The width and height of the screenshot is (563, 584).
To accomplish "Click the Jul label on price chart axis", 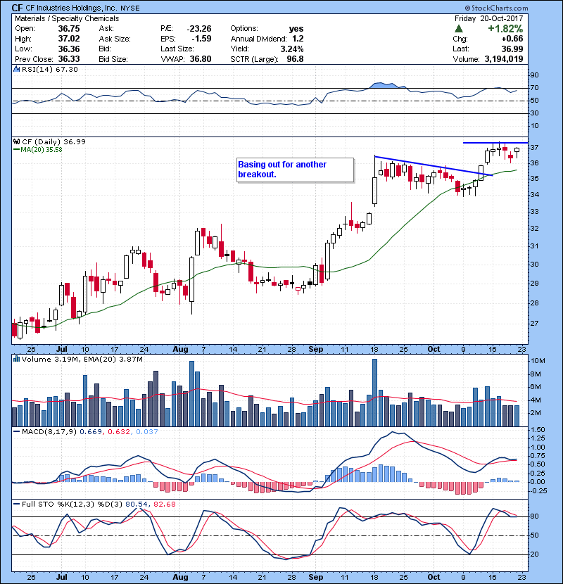I will 61,349.
